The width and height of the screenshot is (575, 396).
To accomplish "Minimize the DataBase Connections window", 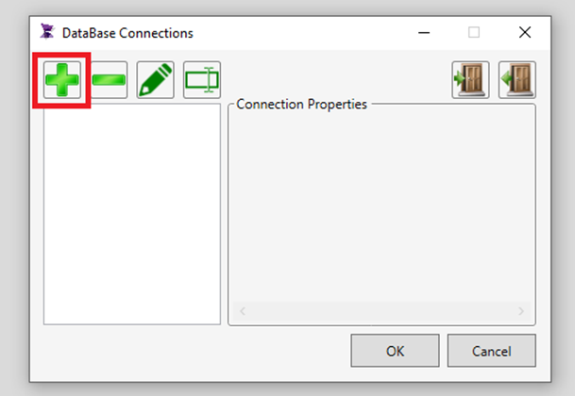I will (424, 33).
